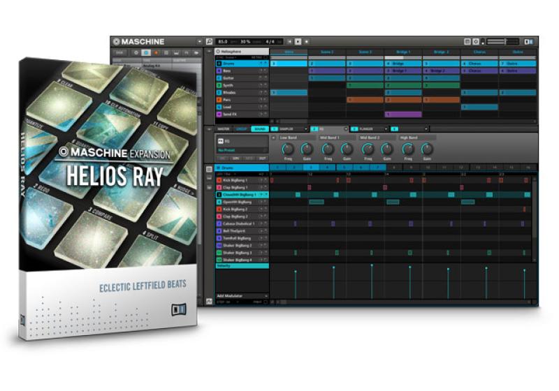Image resolution: width=559 pixels, height=391 pixels.
Task: Select the Intro scene tab
Action: click(289, 52)
